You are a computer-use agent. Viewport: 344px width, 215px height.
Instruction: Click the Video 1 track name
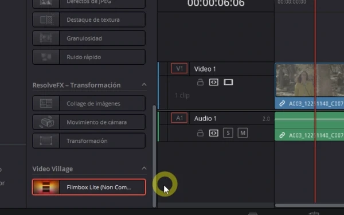click(205, 69)
